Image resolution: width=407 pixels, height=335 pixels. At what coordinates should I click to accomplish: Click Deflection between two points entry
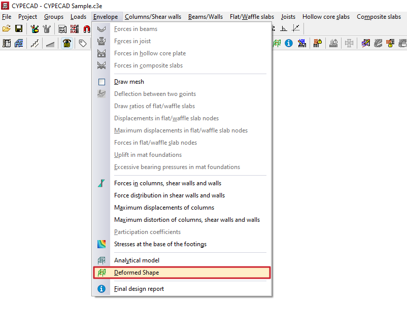182,94
